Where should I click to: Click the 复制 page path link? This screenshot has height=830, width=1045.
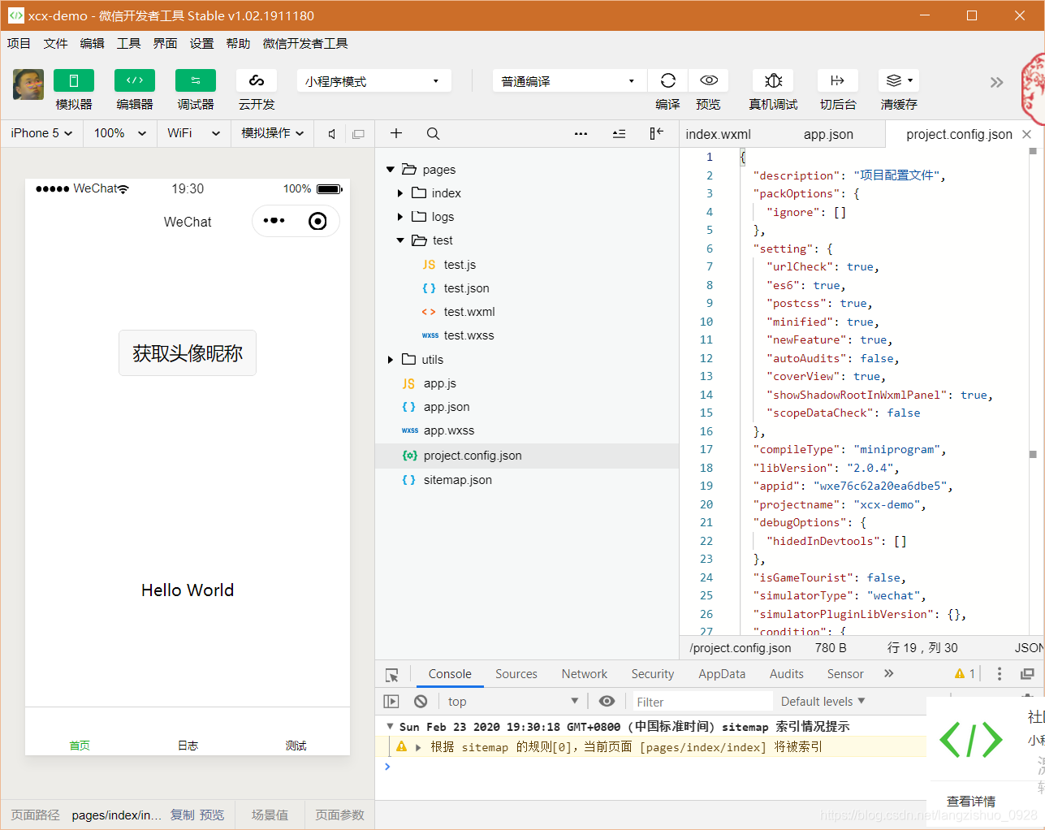pyautogui.click(x=182, y=815)
